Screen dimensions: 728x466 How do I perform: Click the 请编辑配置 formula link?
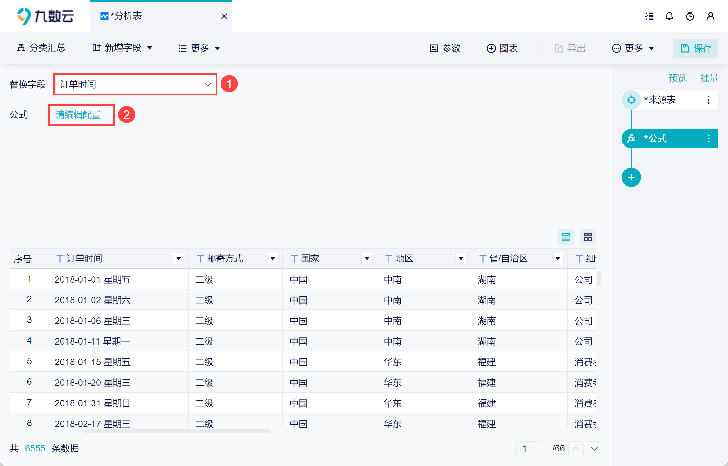coord(78,115)
